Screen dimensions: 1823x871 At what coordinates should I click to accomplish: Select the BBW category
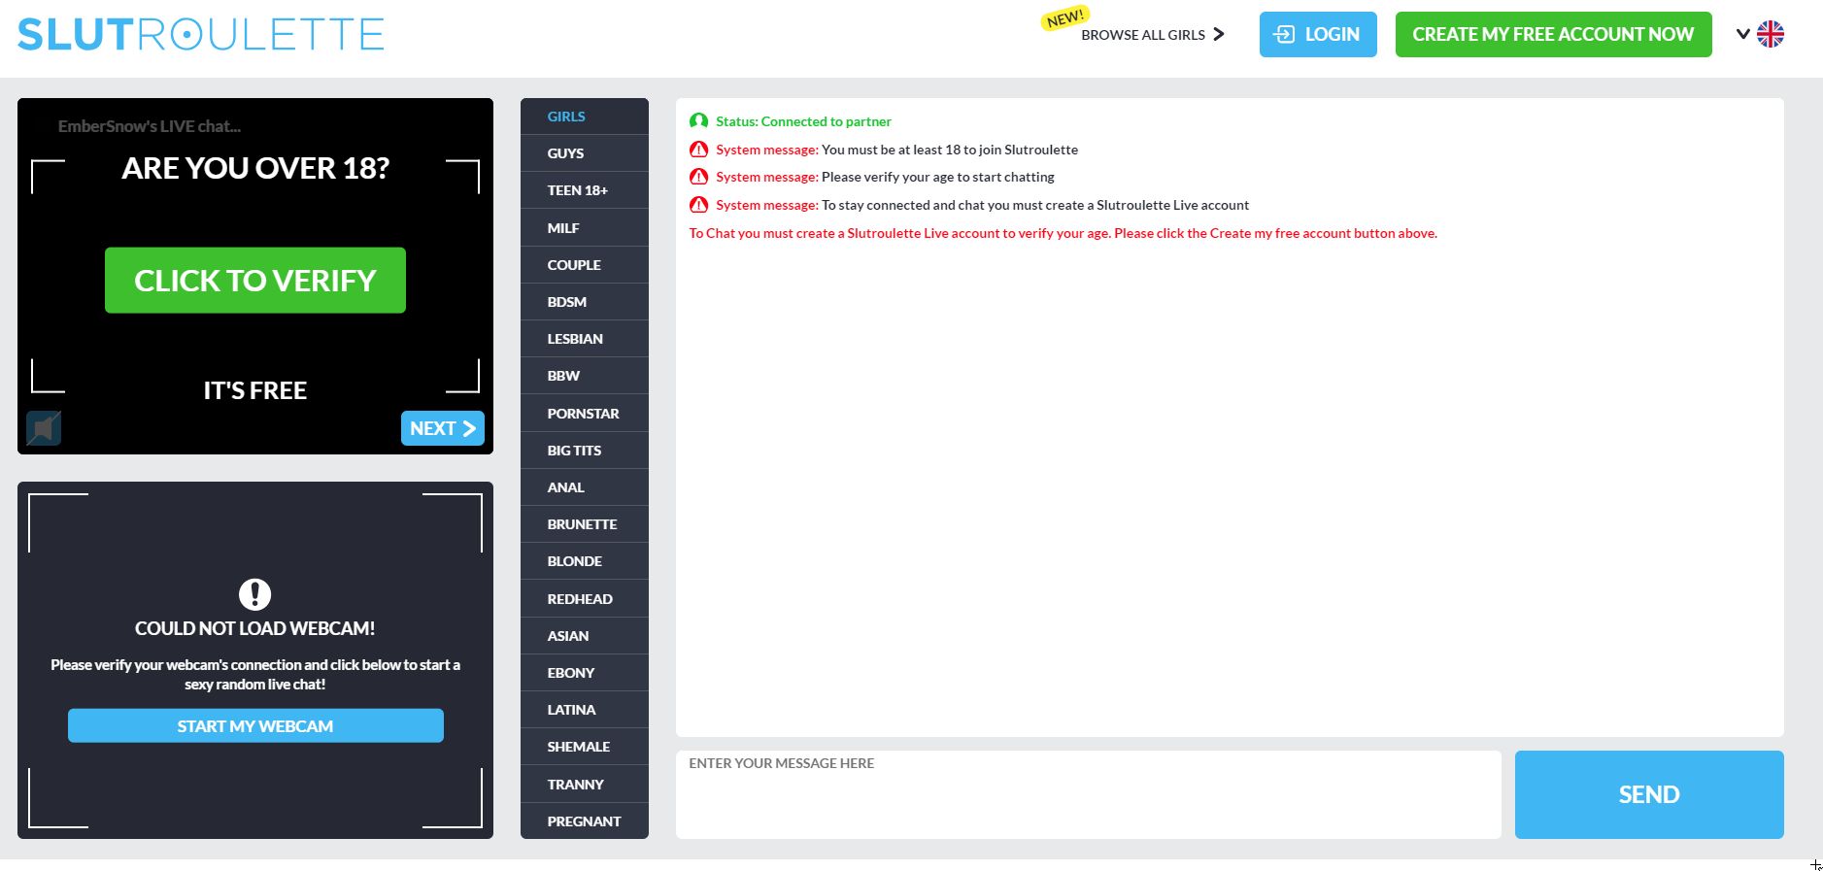585,376
